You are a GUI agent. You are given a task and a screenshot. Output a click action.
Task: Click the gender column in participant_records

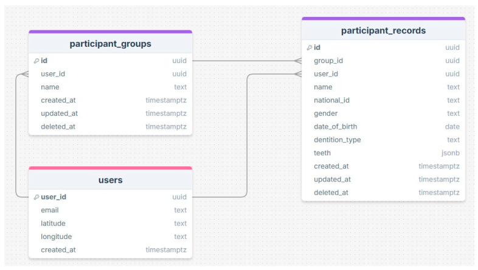383,113
